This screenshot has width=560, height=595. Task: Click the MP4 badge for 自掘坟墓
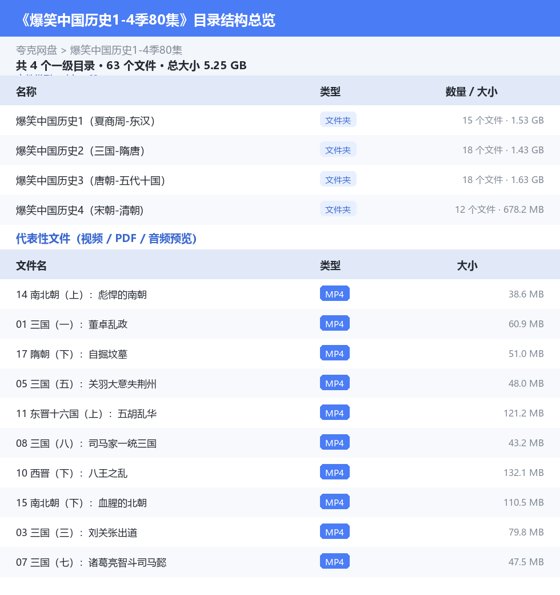click(334, 354)
